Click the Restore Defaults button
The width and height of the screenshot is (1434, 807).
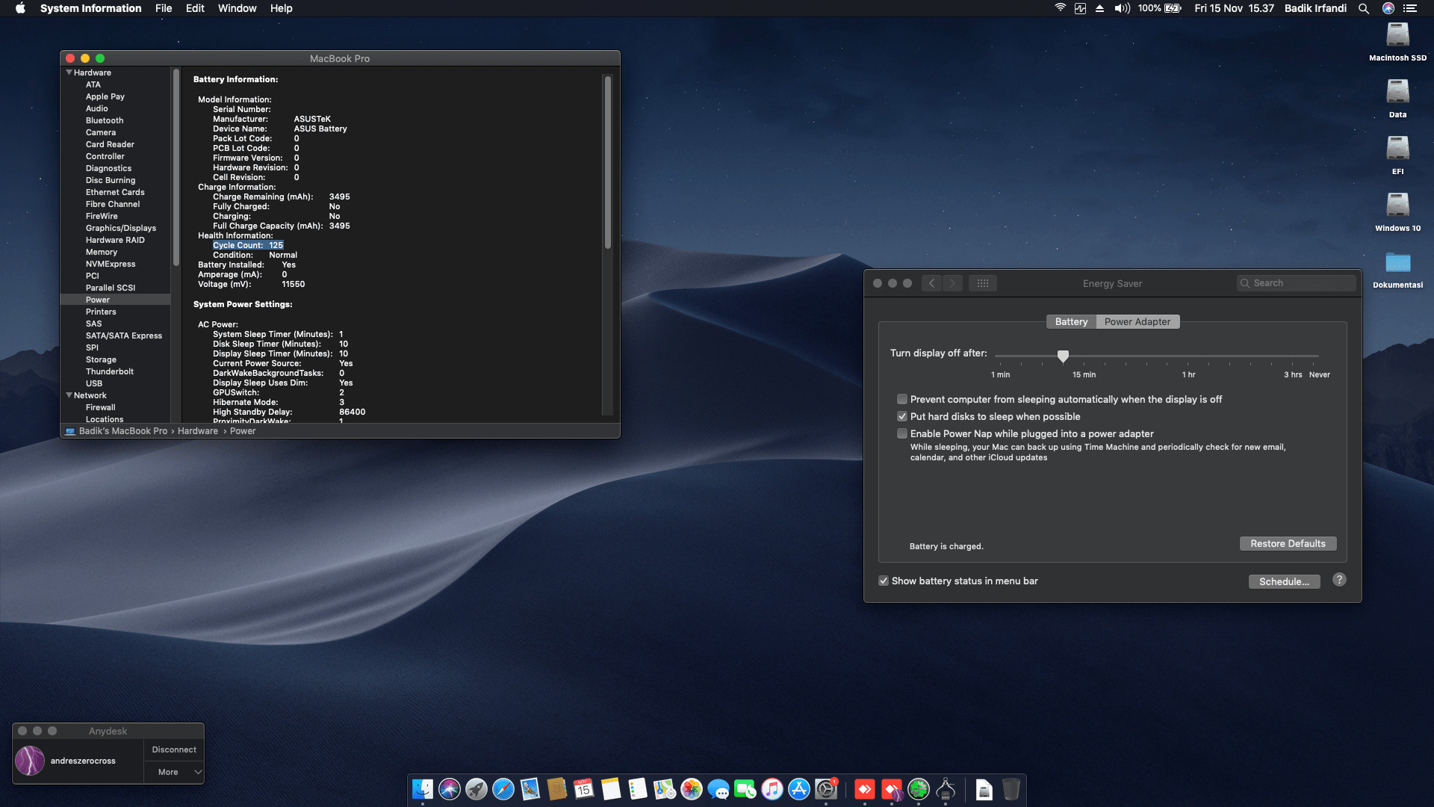pyautogui.click(x=1288, y=543)
